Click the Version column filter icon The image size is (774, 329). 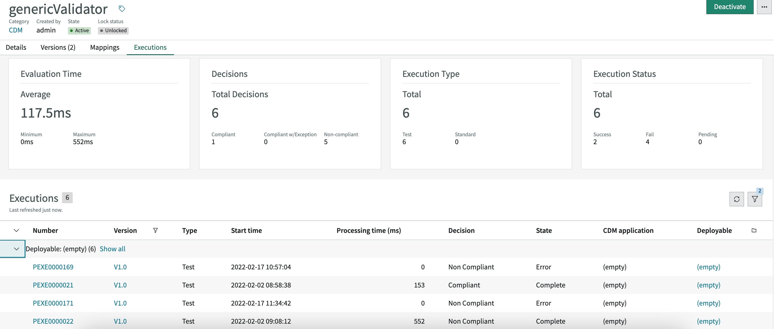click(155, 230)
